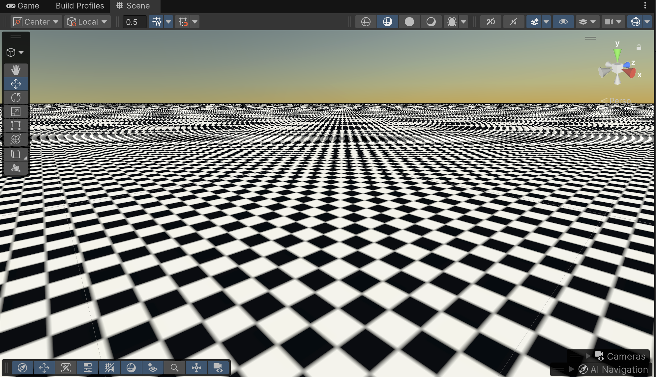This screenshot has height=377, width=656.
Task: Select the combined Transform tool
Action: 15,139
